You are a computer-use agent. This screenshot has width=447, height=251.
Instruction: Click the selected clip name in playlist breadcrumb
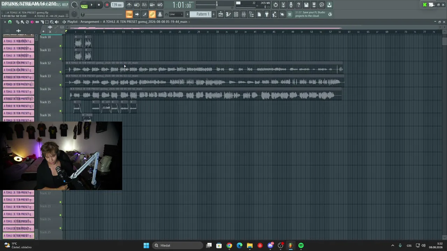click(145, 22)
